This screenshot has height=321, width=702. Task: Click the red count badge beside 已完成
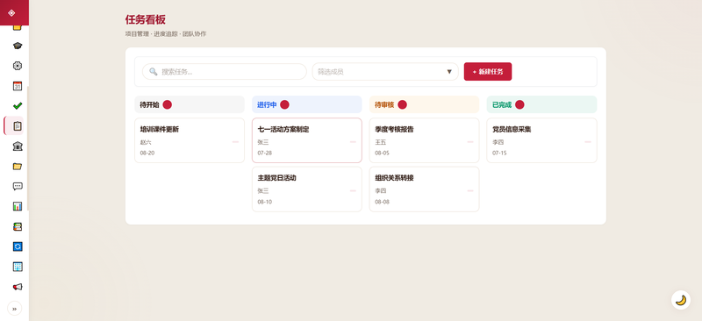click(x=519, y=104)
